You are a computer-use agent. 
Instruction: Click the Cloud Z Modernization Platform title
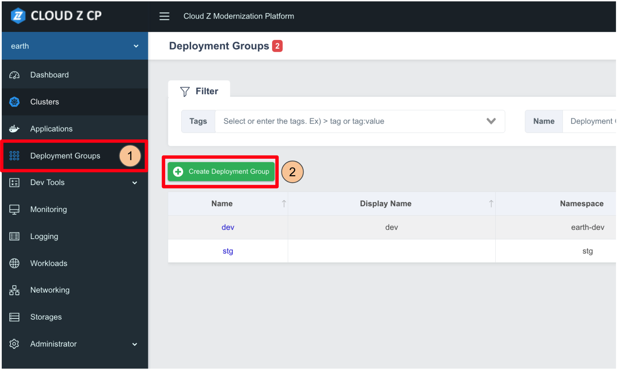[239, 16]
